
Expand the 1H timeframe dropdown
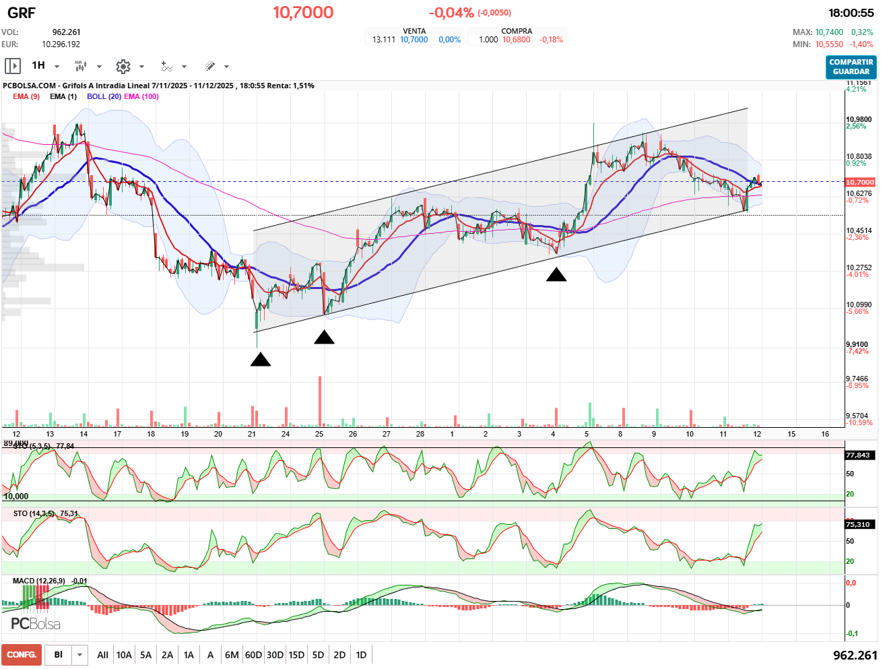[57, 66]
